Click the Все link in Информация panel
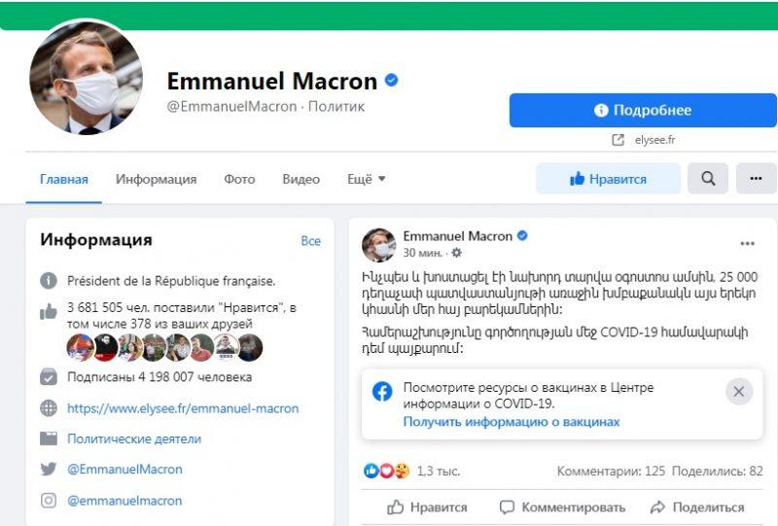Viewport: 778px width, 526px height. (310, 241)
